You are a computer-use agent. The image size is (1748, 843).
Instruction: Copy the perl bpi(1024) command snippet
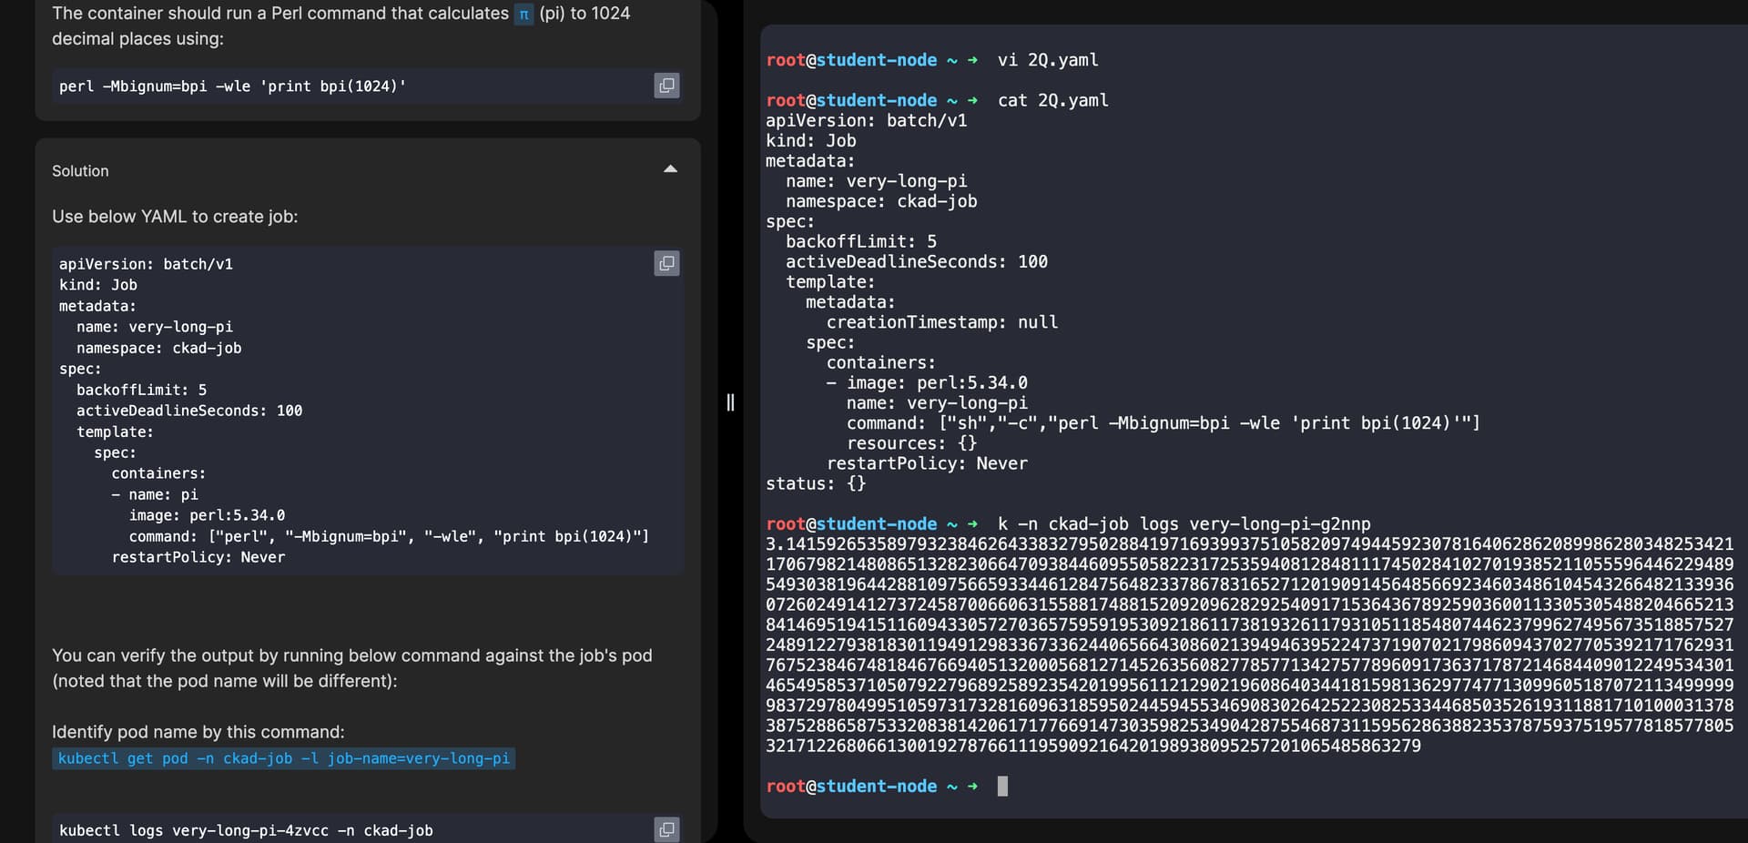666,86
